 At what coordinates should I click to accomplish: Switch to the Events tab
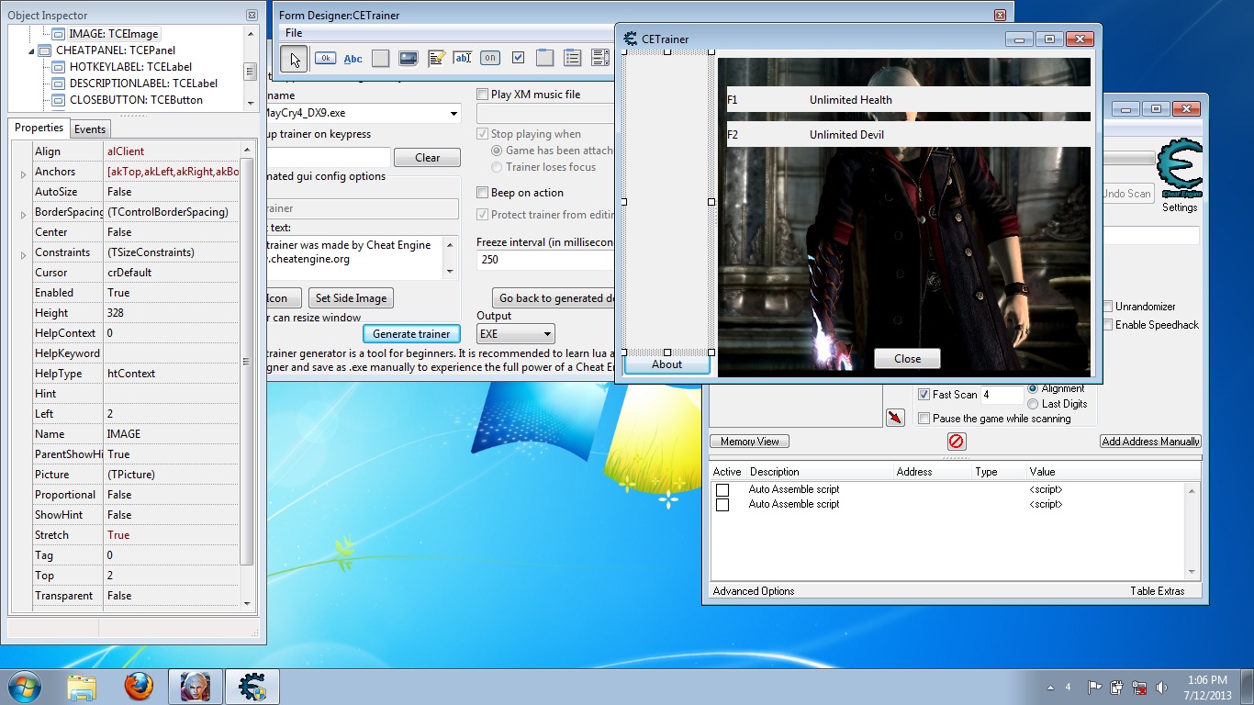(x=90, y=129)
